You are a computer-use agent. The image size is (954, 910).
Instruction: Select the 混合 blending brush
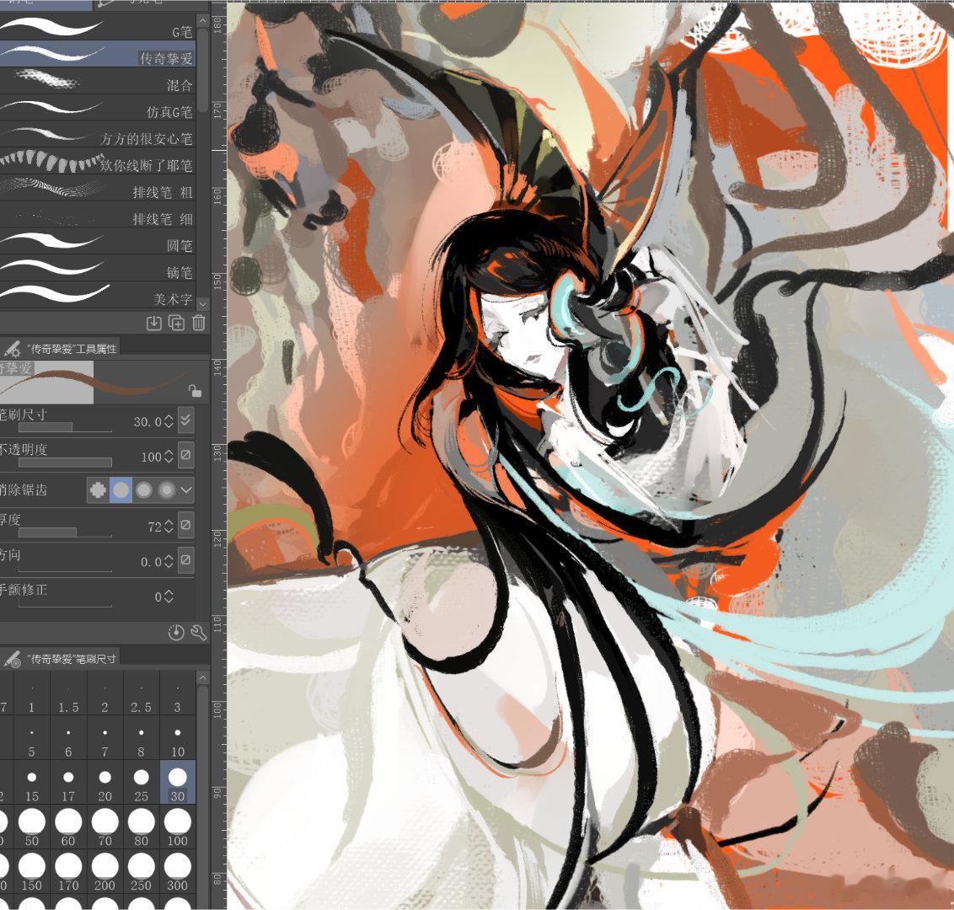coord(98,80)
